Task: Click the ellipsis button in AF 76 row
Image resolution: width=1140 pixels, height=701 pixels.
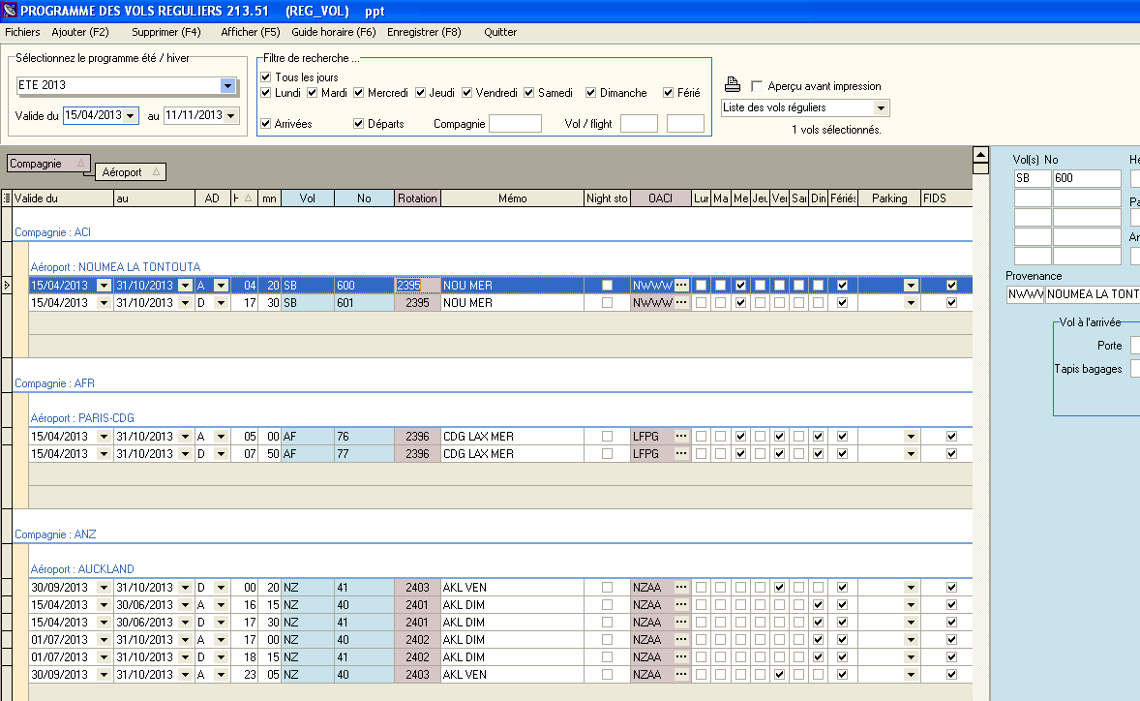Action: [x=681, y=437]
